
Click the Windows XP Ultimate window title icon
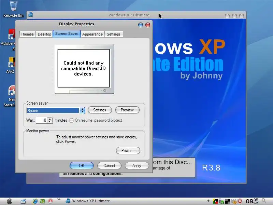click(x=31, y=15)
